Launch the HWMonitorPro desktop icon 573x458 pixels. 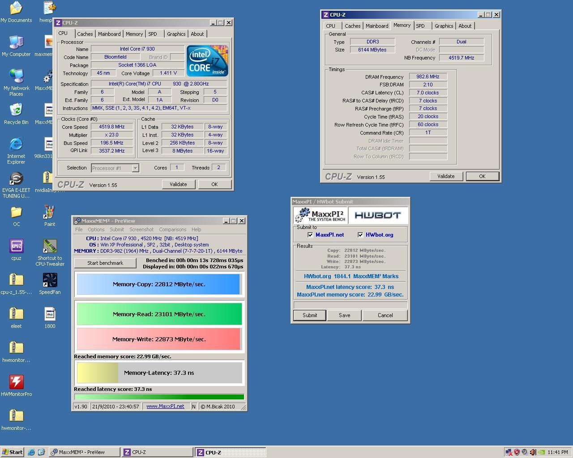pos(16,386)
